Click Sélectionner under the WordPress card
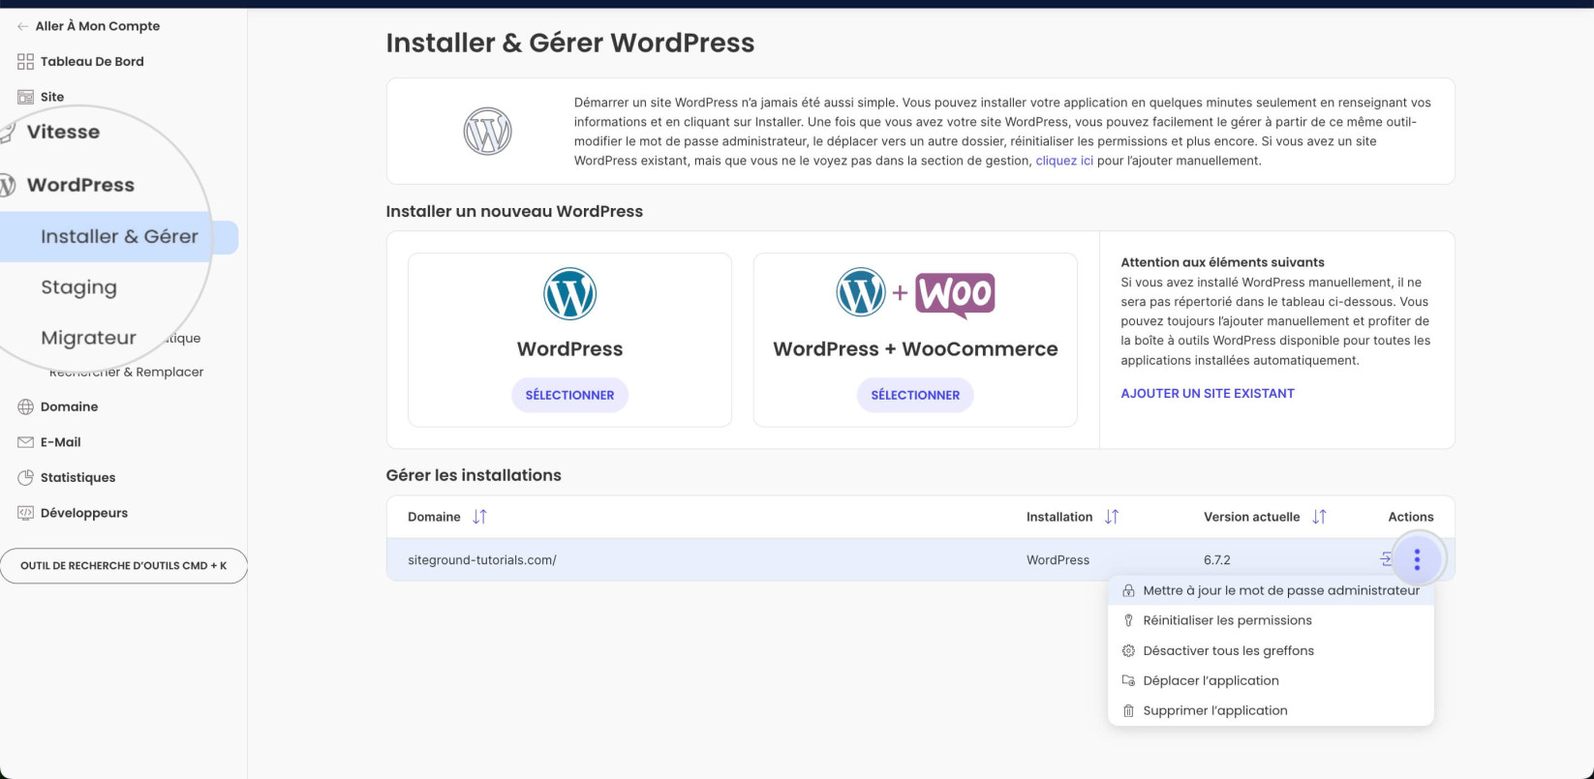The height and width of the screenshot is (779, 1594). 569,395
